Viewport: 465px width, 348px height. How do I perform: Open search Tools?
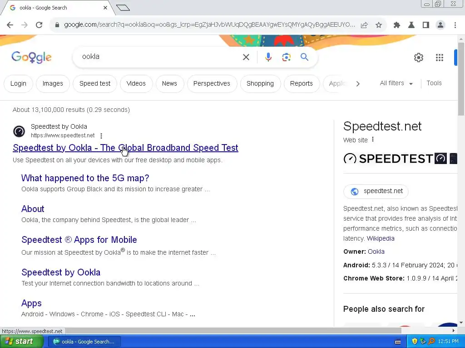click(x=434, y=83)
